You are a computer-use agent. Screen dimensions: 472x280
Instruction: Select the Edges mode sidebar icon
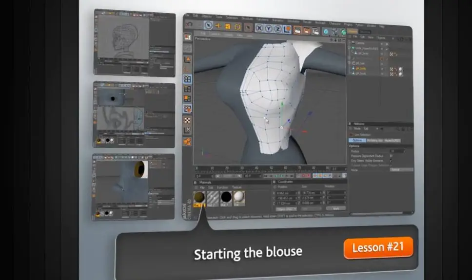(x=187, y=89)
